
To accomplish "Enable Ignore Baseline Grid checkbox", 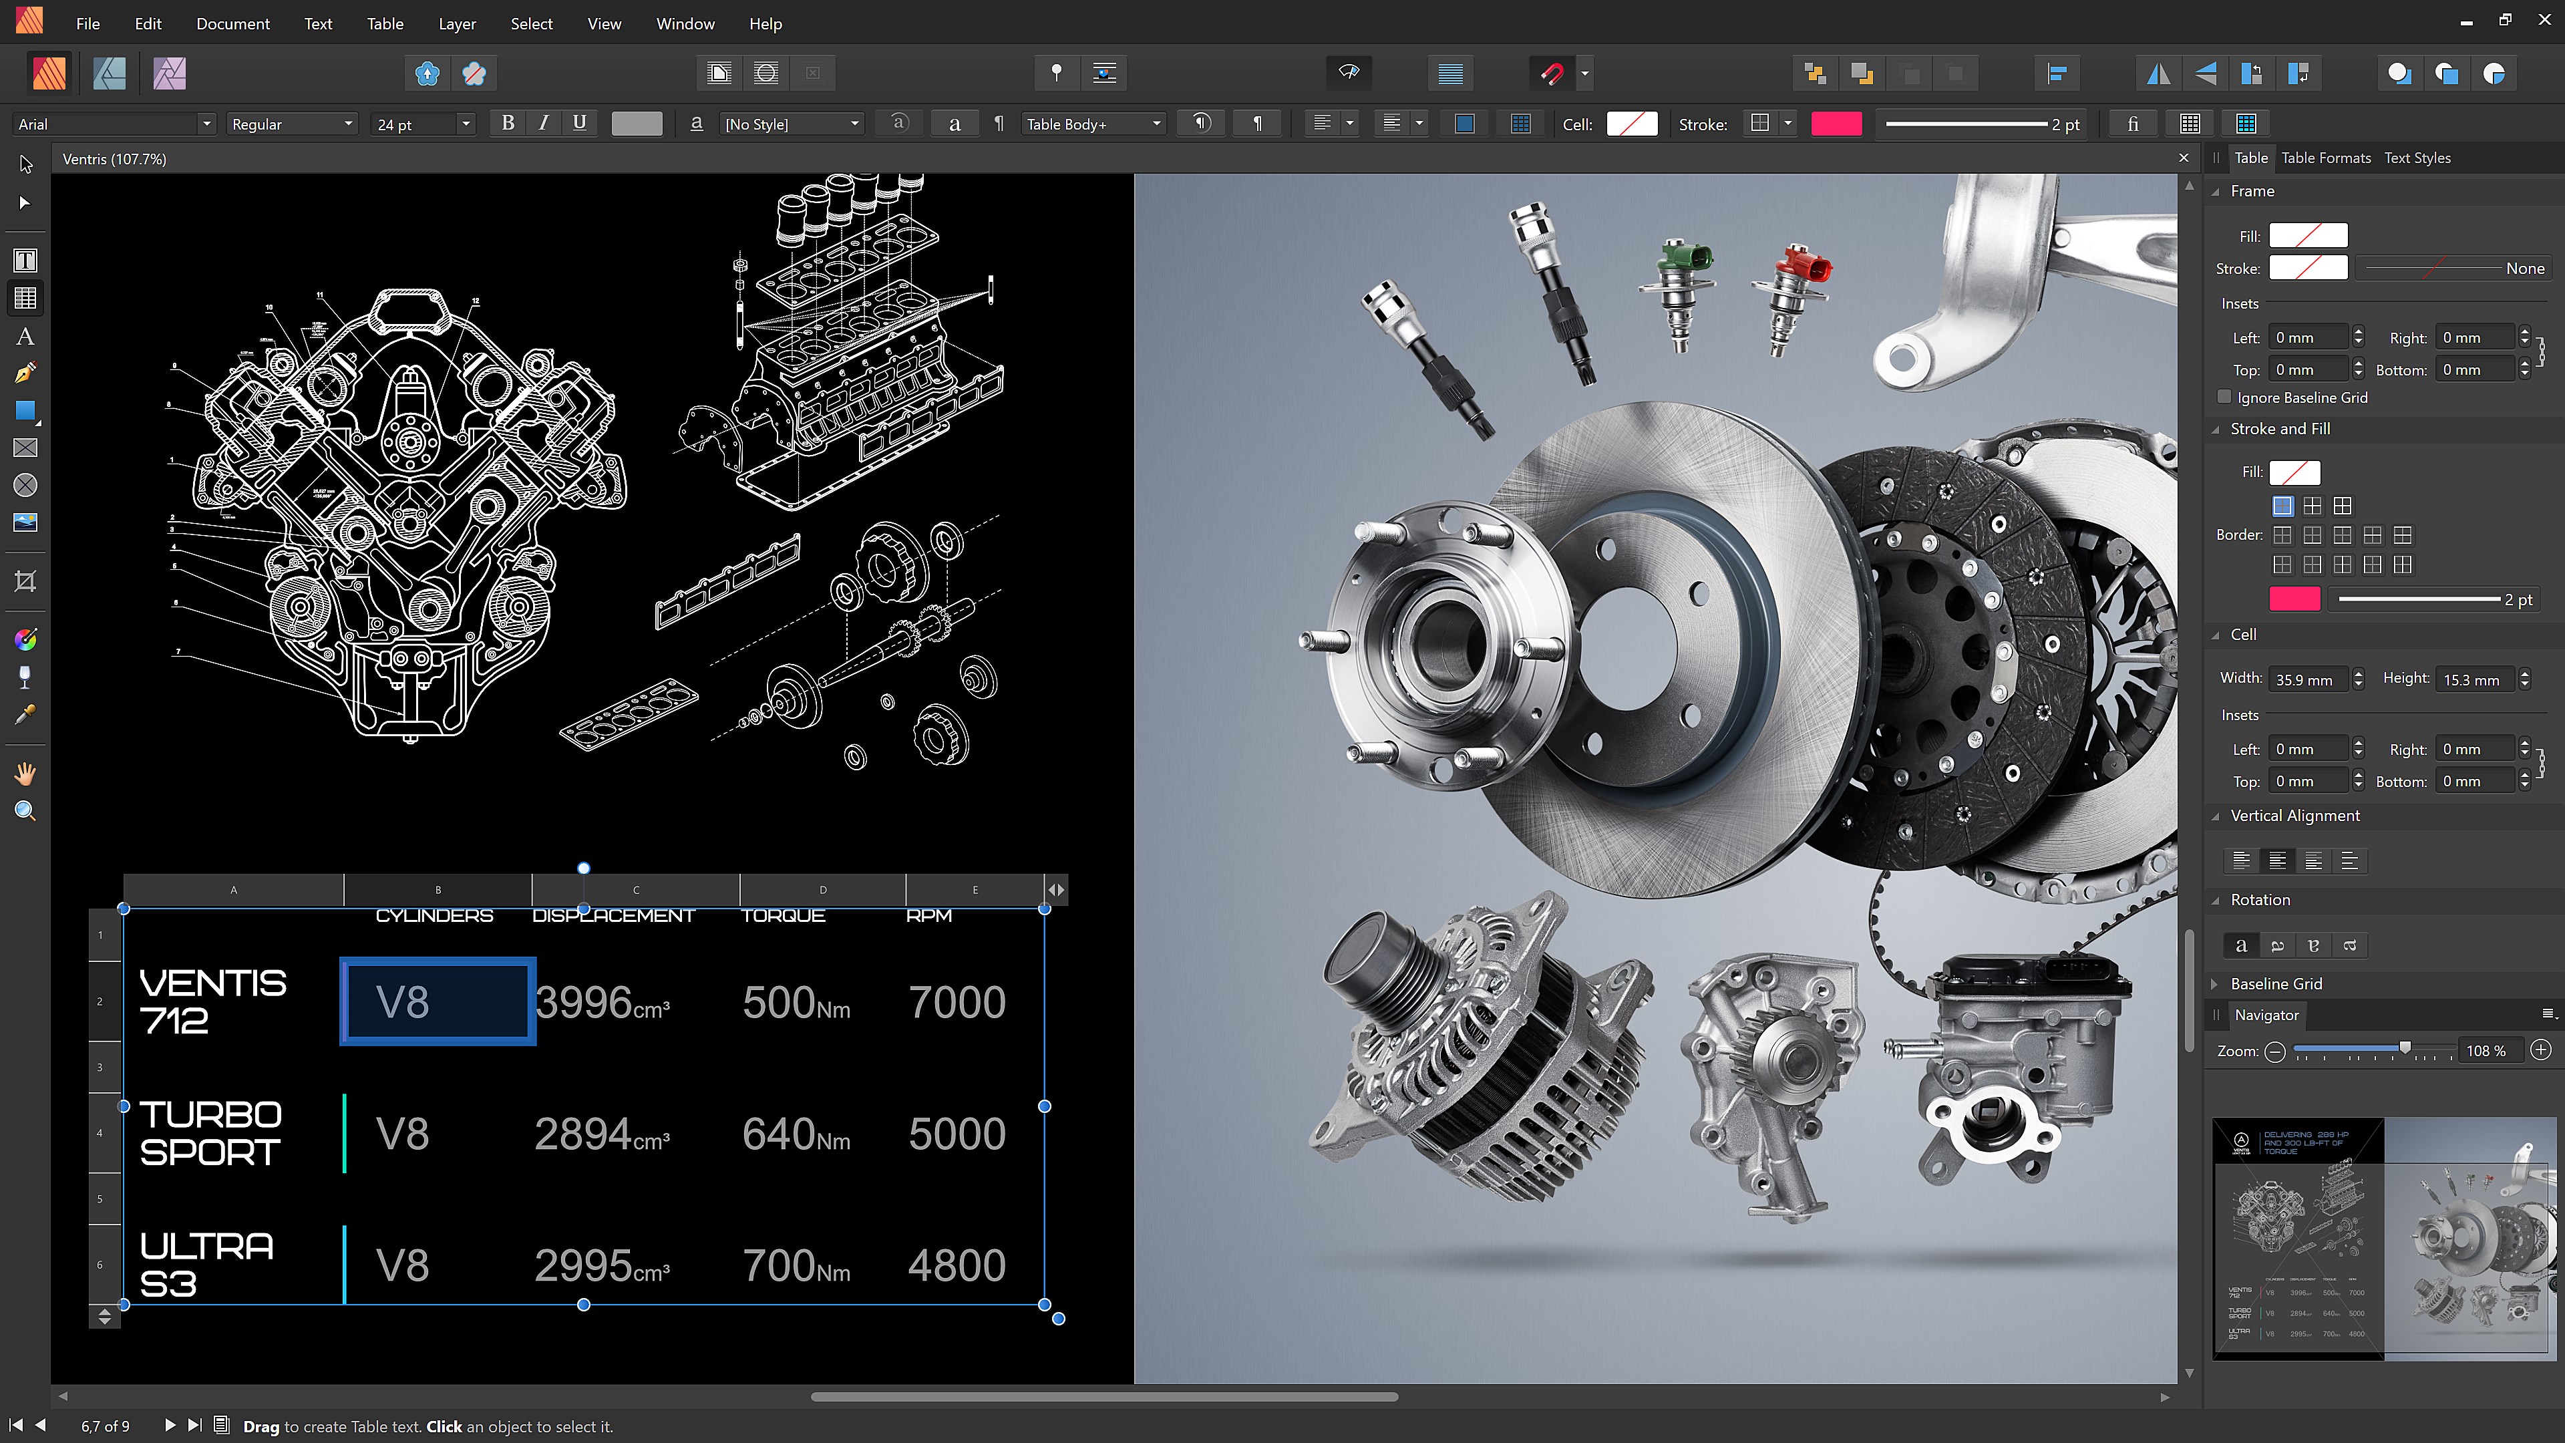I will [2224, 396].
